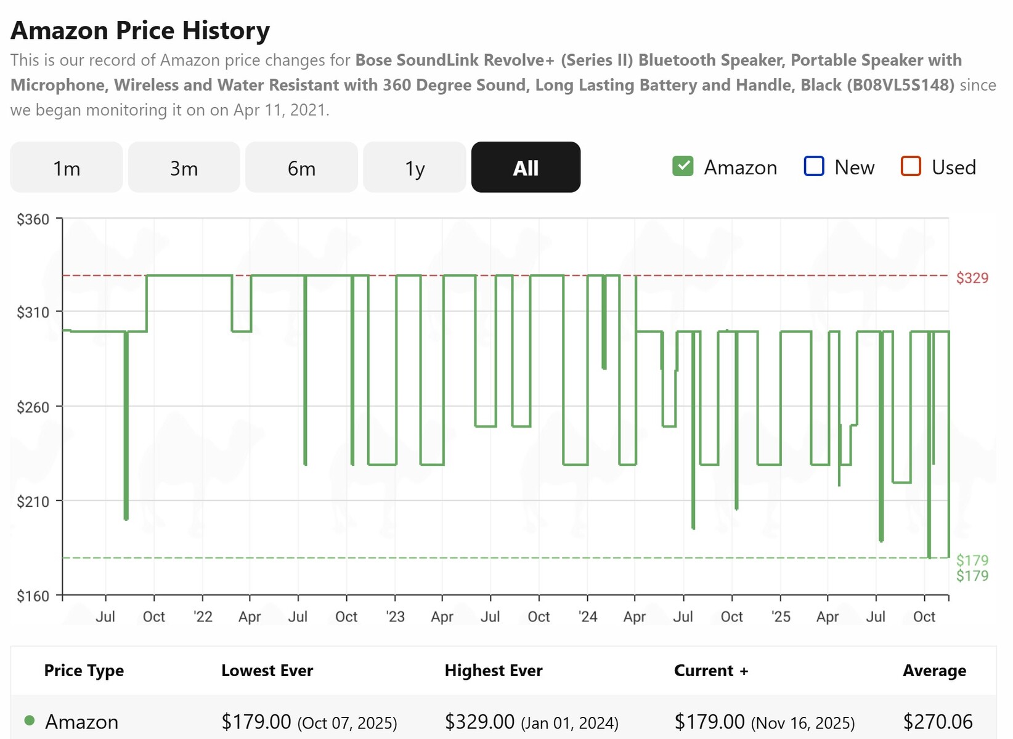Viewport: 1013px width, 739px height.
Task: Show the 6m price history
Action: 301,168
